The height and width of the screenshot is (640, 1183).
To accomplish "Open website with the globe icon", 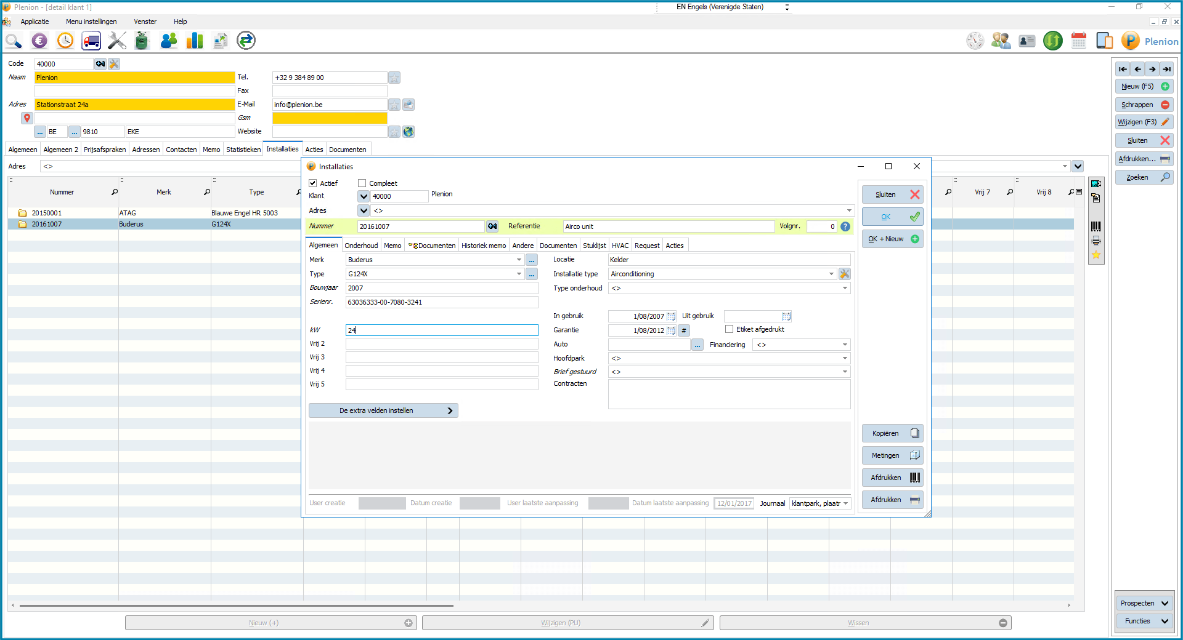I will [x=409, y=132].
